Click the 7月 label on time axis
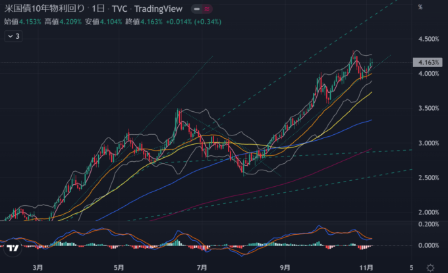This screenshot has height=273, width=448. [x=202, y=268]
